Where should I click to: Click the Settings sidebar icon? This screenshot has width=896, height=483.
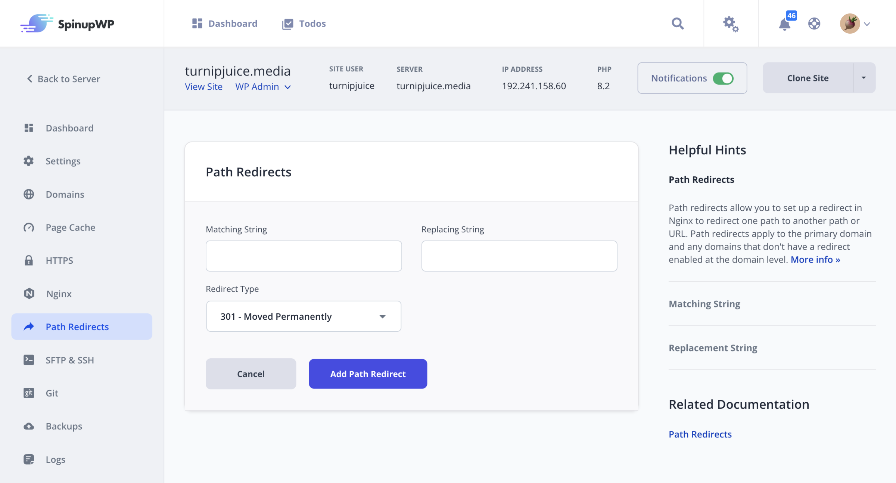point(29,161)
